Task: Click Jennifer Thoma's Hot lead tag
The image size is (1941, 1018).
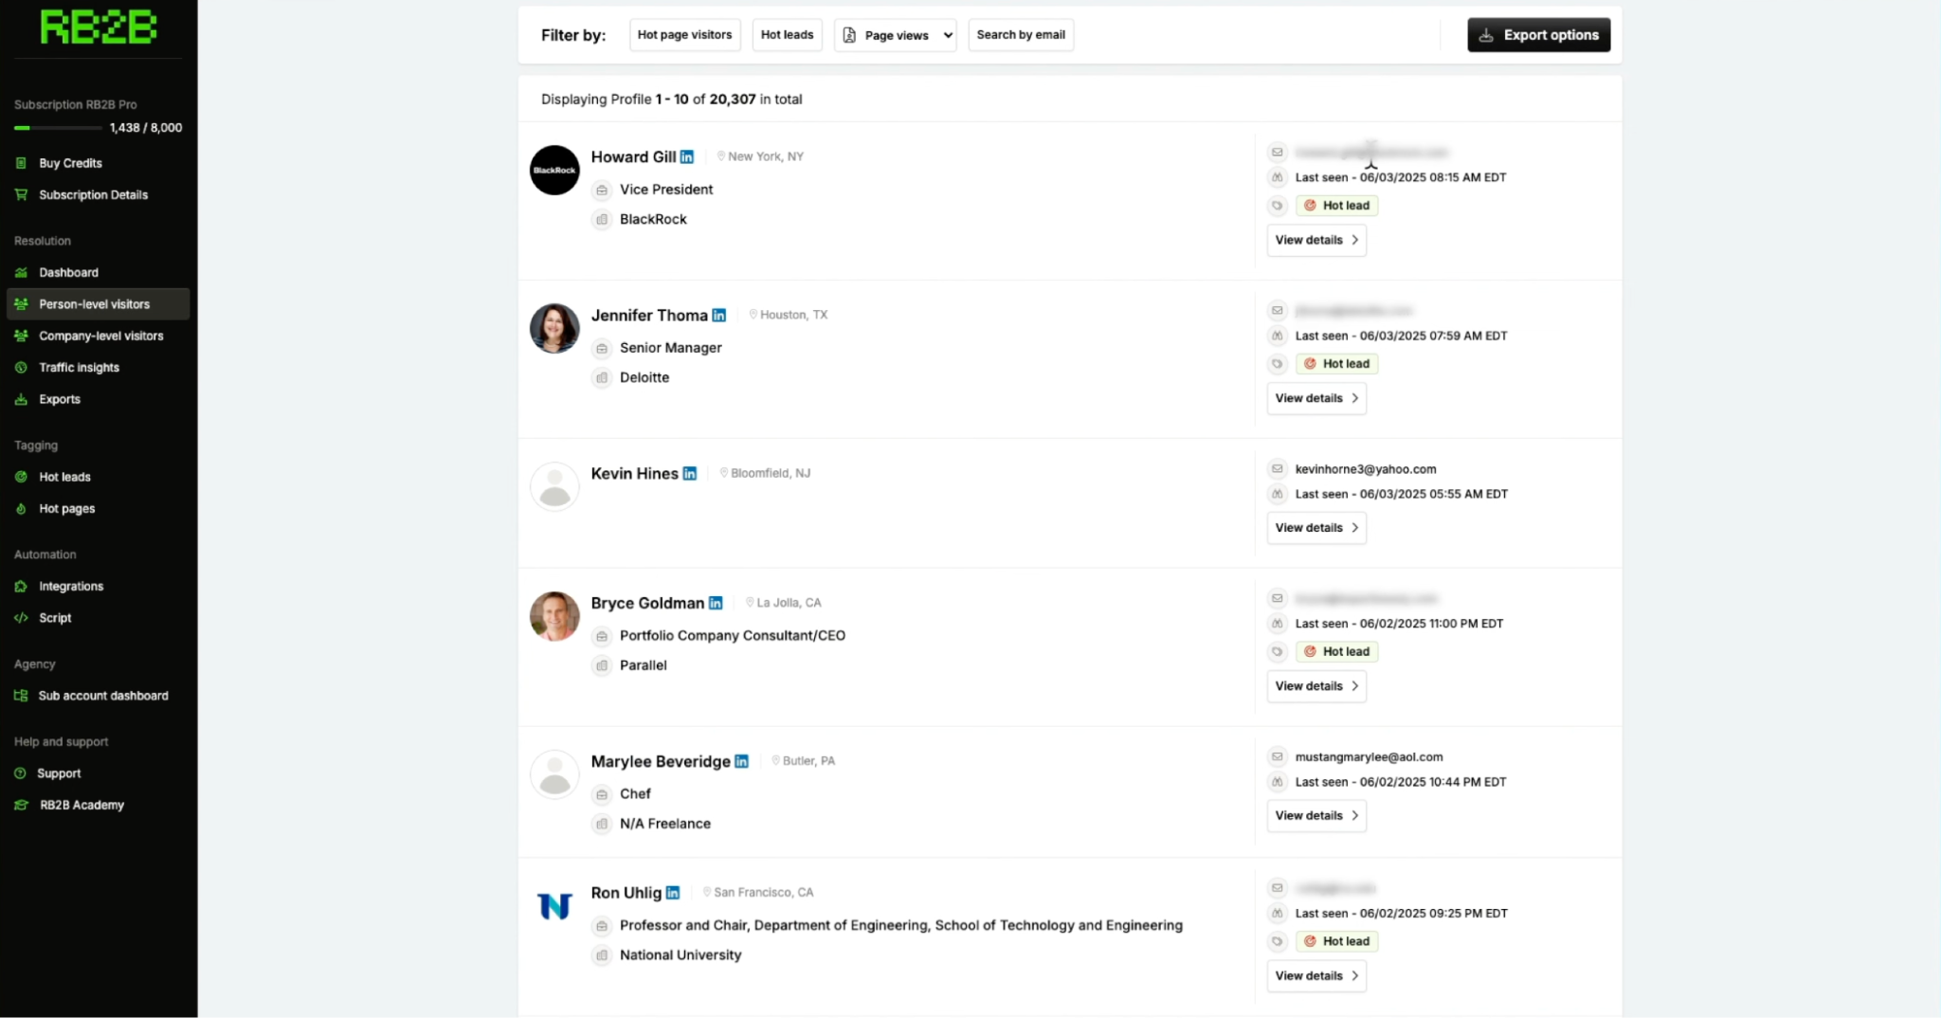Action: pyautogui.click(x=1336, y=364)
